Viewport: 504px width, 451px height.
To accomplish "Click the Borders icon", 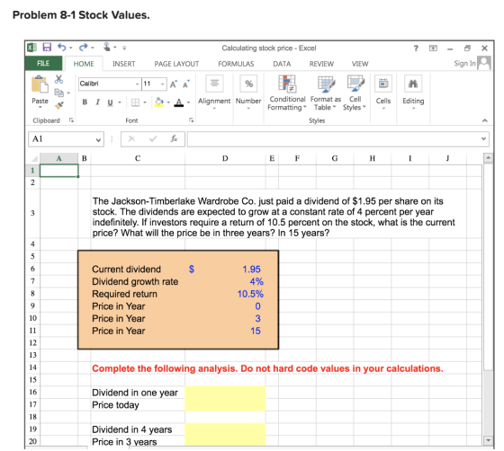I will click(x=136, y=102).
